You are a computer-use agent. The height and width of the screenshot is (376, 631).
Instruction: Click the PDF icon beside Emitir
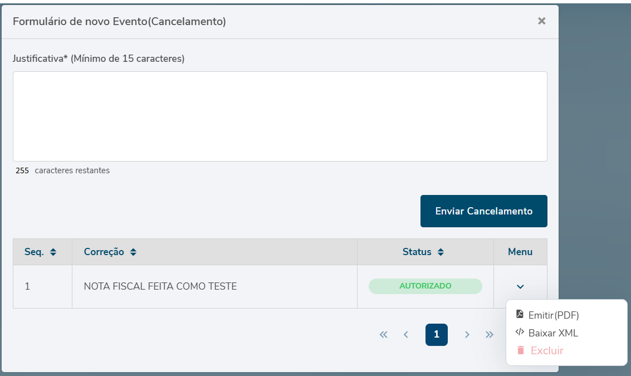pos(520,314)
